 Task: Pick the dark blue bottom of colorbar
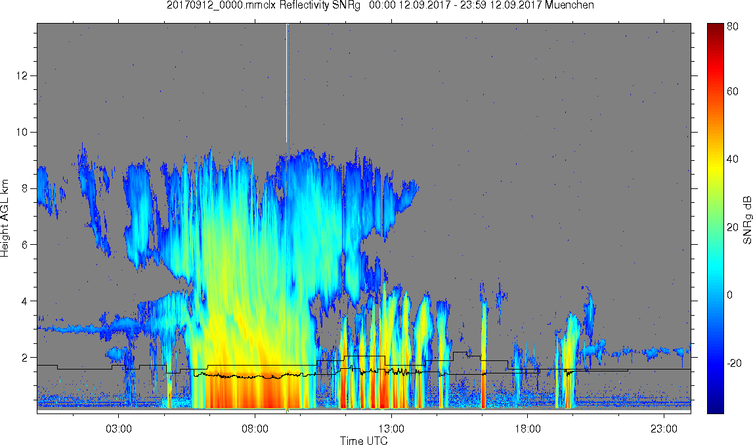coord(715,408)
